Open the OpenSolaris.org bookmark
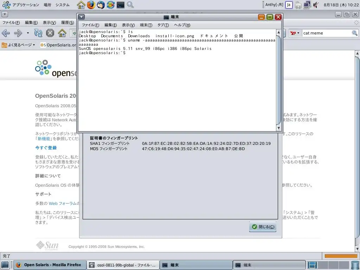This screenshot has height=270, width=360. pyautogui.click(x=58, y=45)
